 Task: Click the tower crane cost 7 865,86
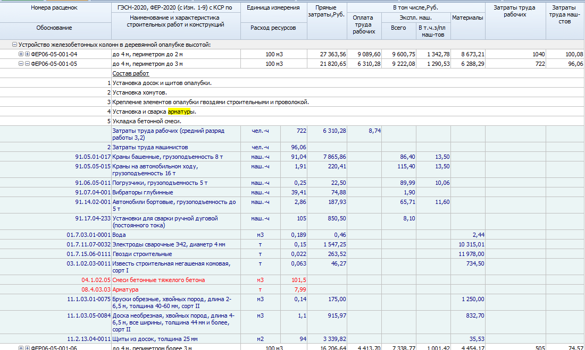335,157
